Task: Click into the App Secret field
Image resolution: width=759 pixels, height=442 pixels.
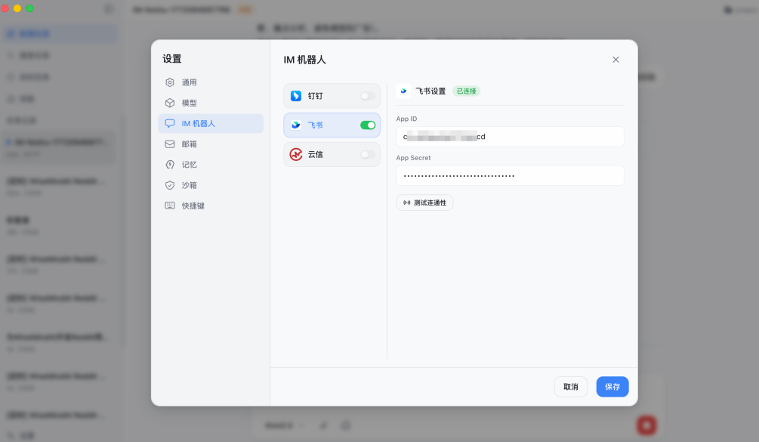Action: (x=510, y=175)
